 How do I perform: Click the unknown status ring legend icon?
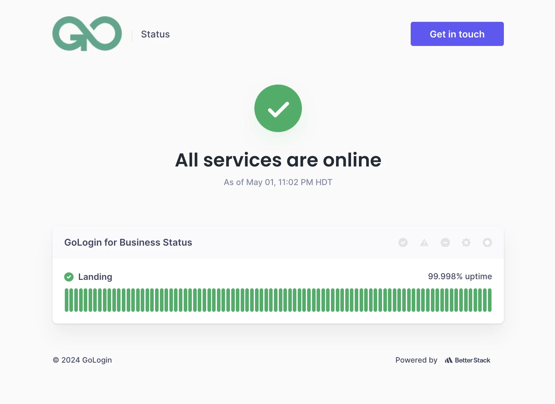(487, 242)
